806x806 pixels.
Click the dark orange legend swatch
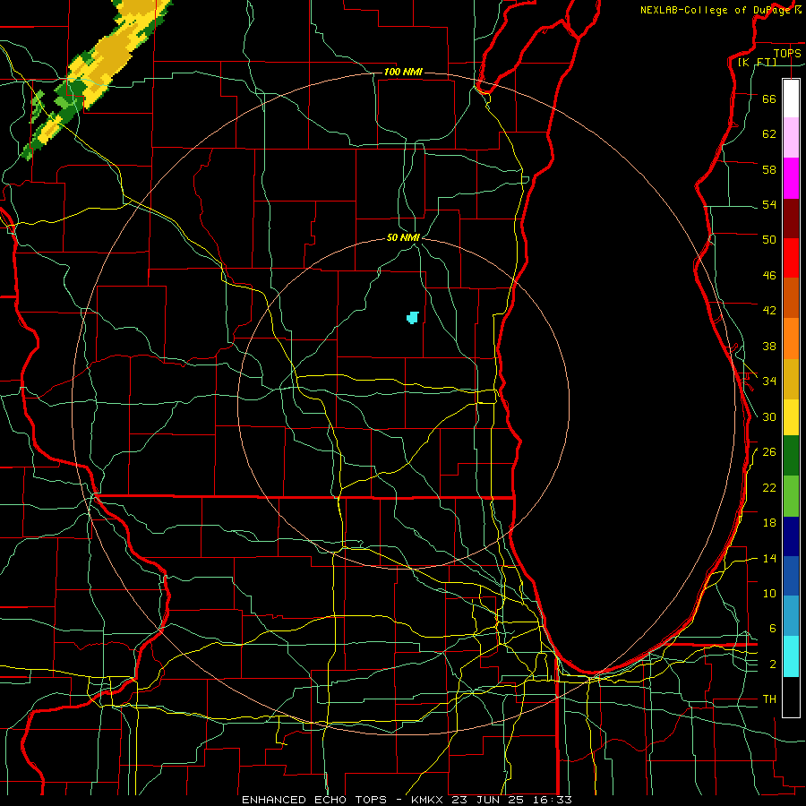click(791, 298)
